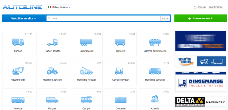Choose the Macchine forestali forestry icon
Image resolution: width=228 pixels, height=110 pixels.
[87, 71]
